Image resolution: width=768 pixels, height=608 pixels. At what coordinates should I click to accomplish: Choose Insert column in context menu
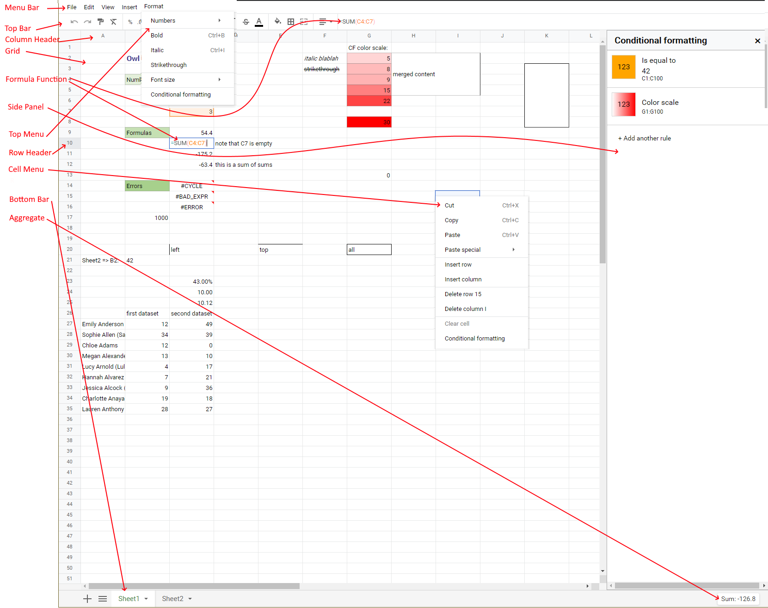482,279
